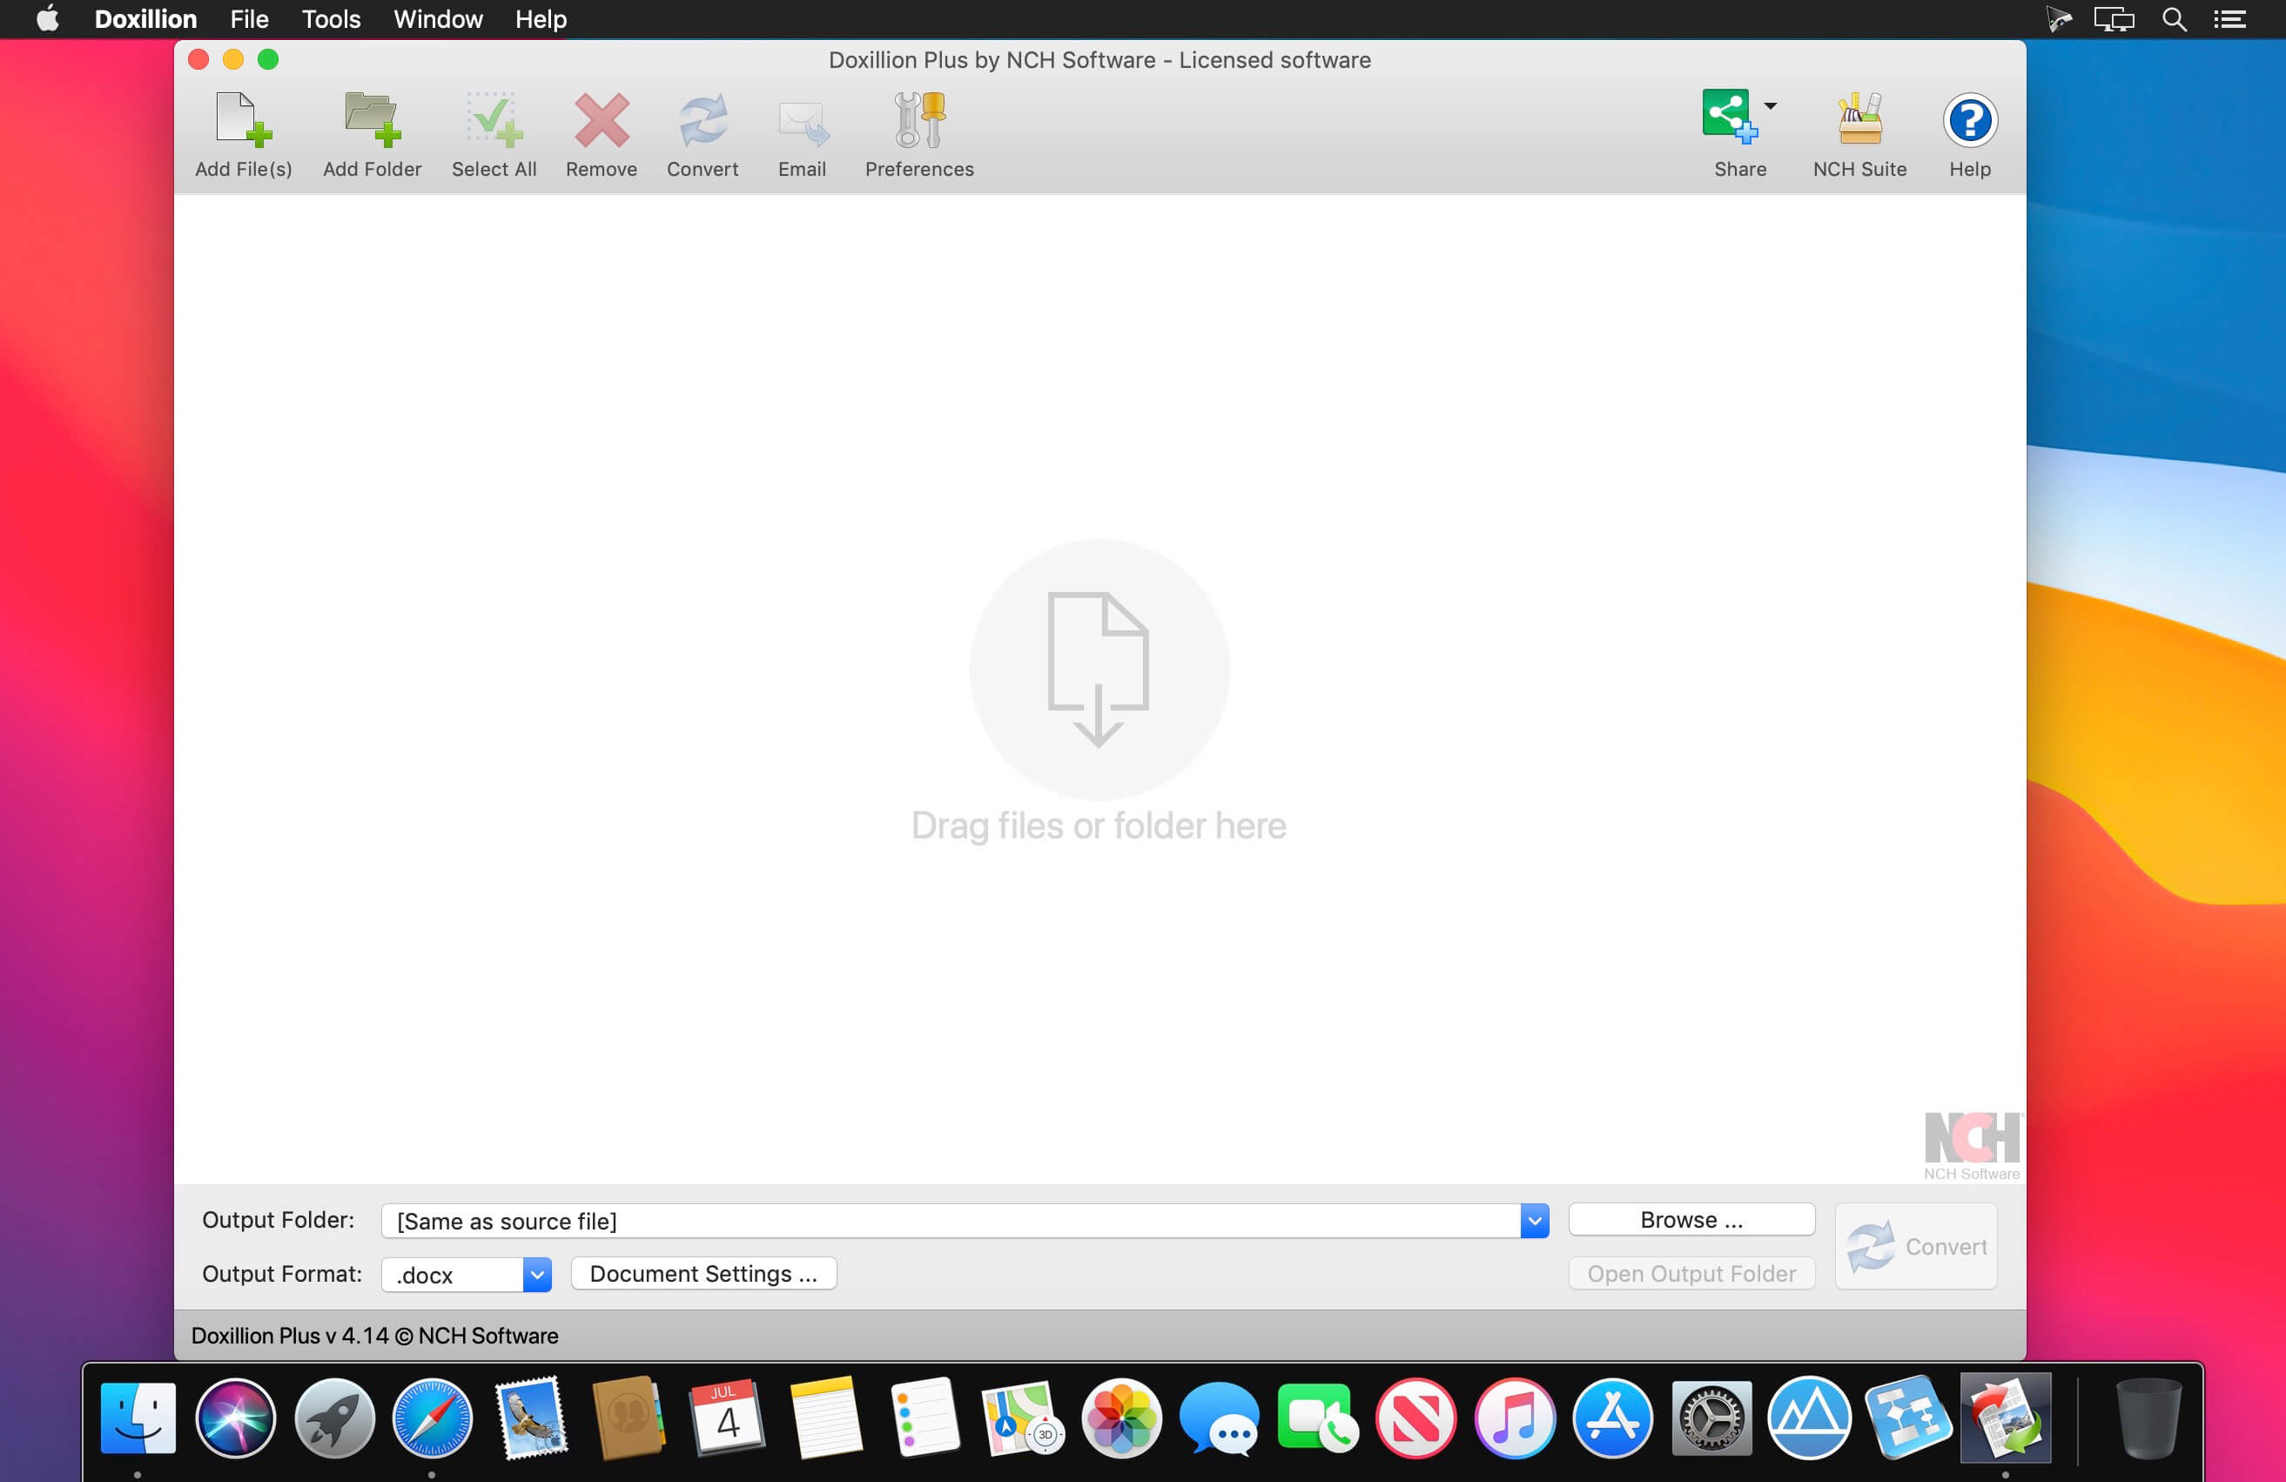2286x1482 pixels.
Task: Click the Spotlight search icon in menu bar
Action: tap(2174, 19)
